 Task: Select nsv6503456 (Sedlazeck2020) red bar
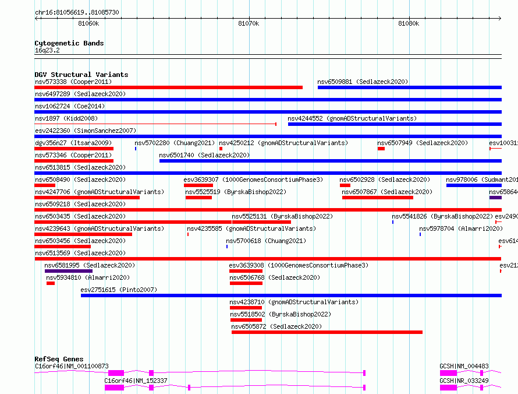pyautogui.click(x=62, y=247)
